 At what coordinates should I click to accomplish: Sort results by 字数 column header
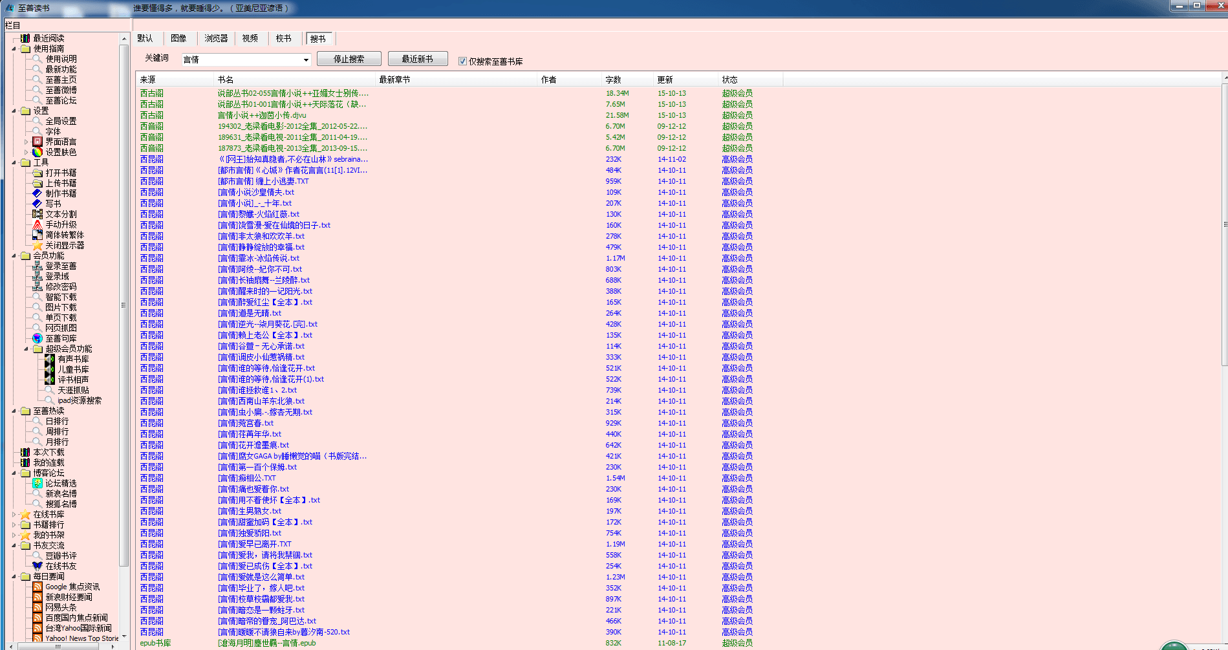coord(613,80)
